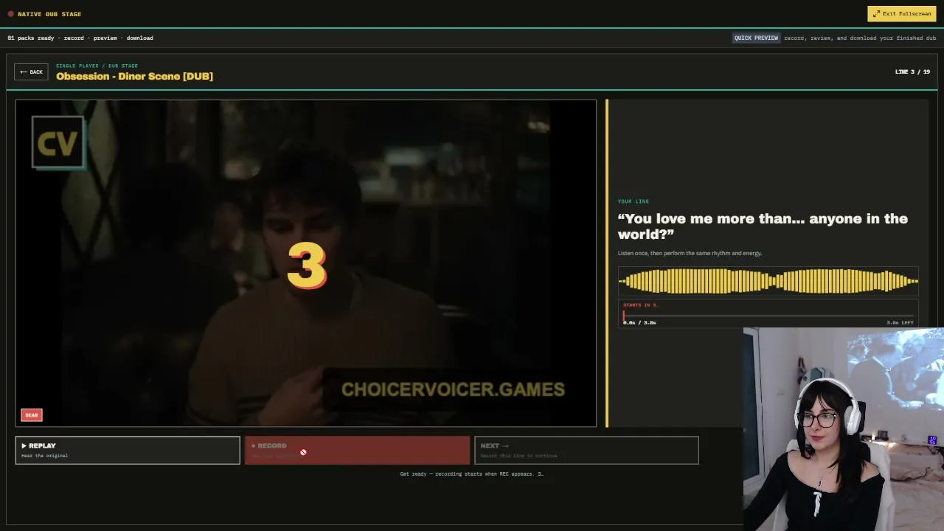Click the red Record button
944x531 pixels.
click(357, 450)
